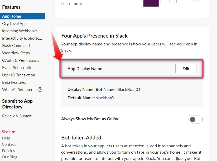The height and width of the screenshot is (161, 217).
Task: Go to Incoming Webhooks
Action: (20, 31)
